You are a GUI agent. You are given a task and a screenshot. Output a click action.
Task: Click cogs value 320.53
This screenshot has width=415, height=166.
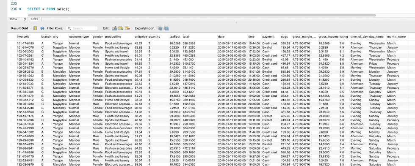(x=285, y=43)
